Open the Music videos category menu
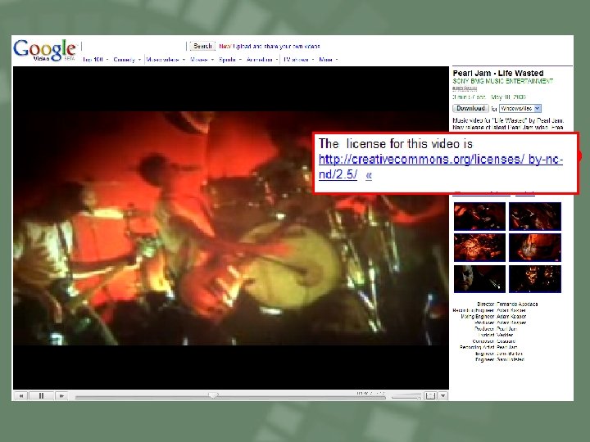This screenshot has height=442, width=590. (x=166, y=60)
